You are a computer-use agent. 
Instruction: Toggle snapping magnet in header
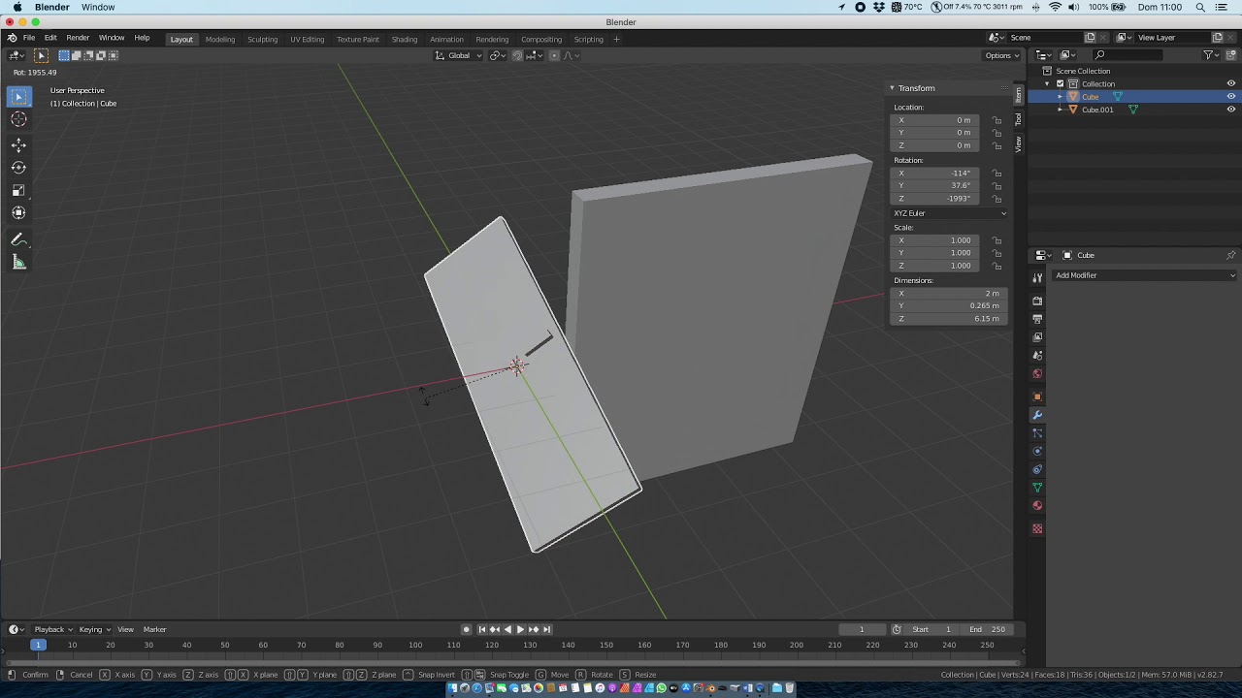[x=516, y=55]
